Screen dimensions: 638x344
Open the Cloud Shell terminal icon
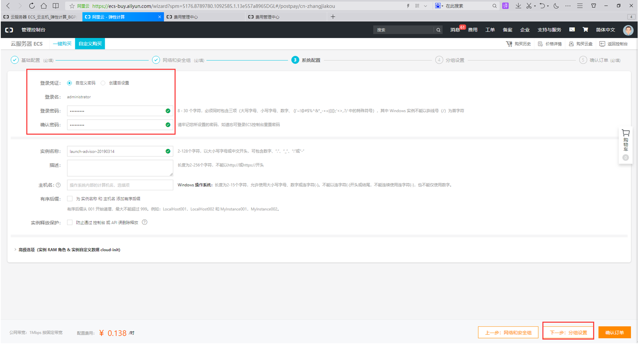pyautogui.click(x=572, y=30)
